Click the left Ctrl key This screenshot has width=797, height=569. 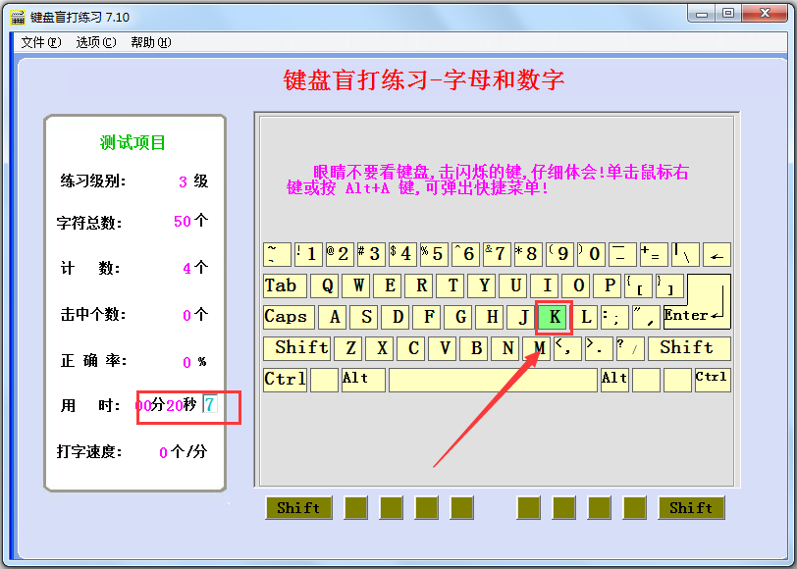tap(286, 380)
